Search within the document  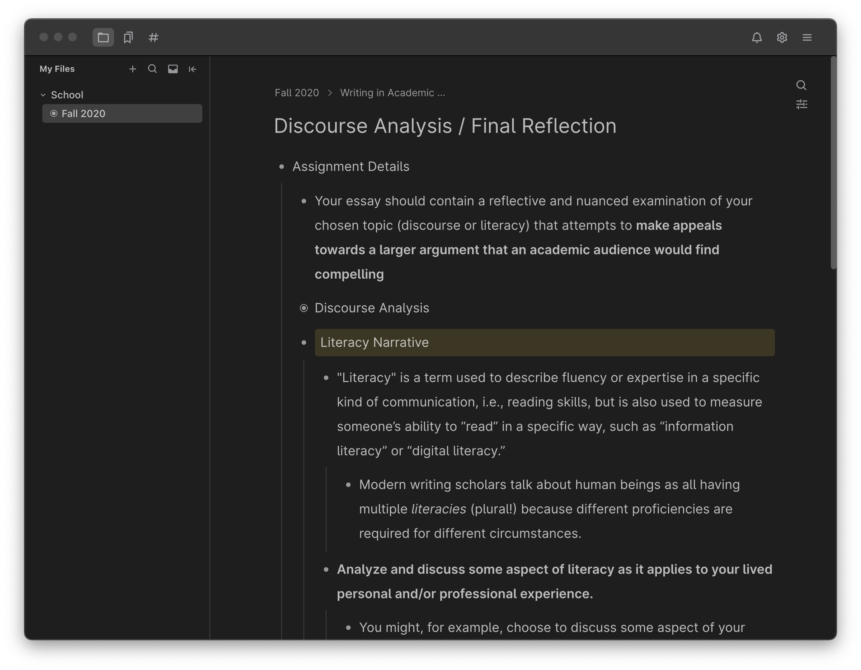coord(801,85)
